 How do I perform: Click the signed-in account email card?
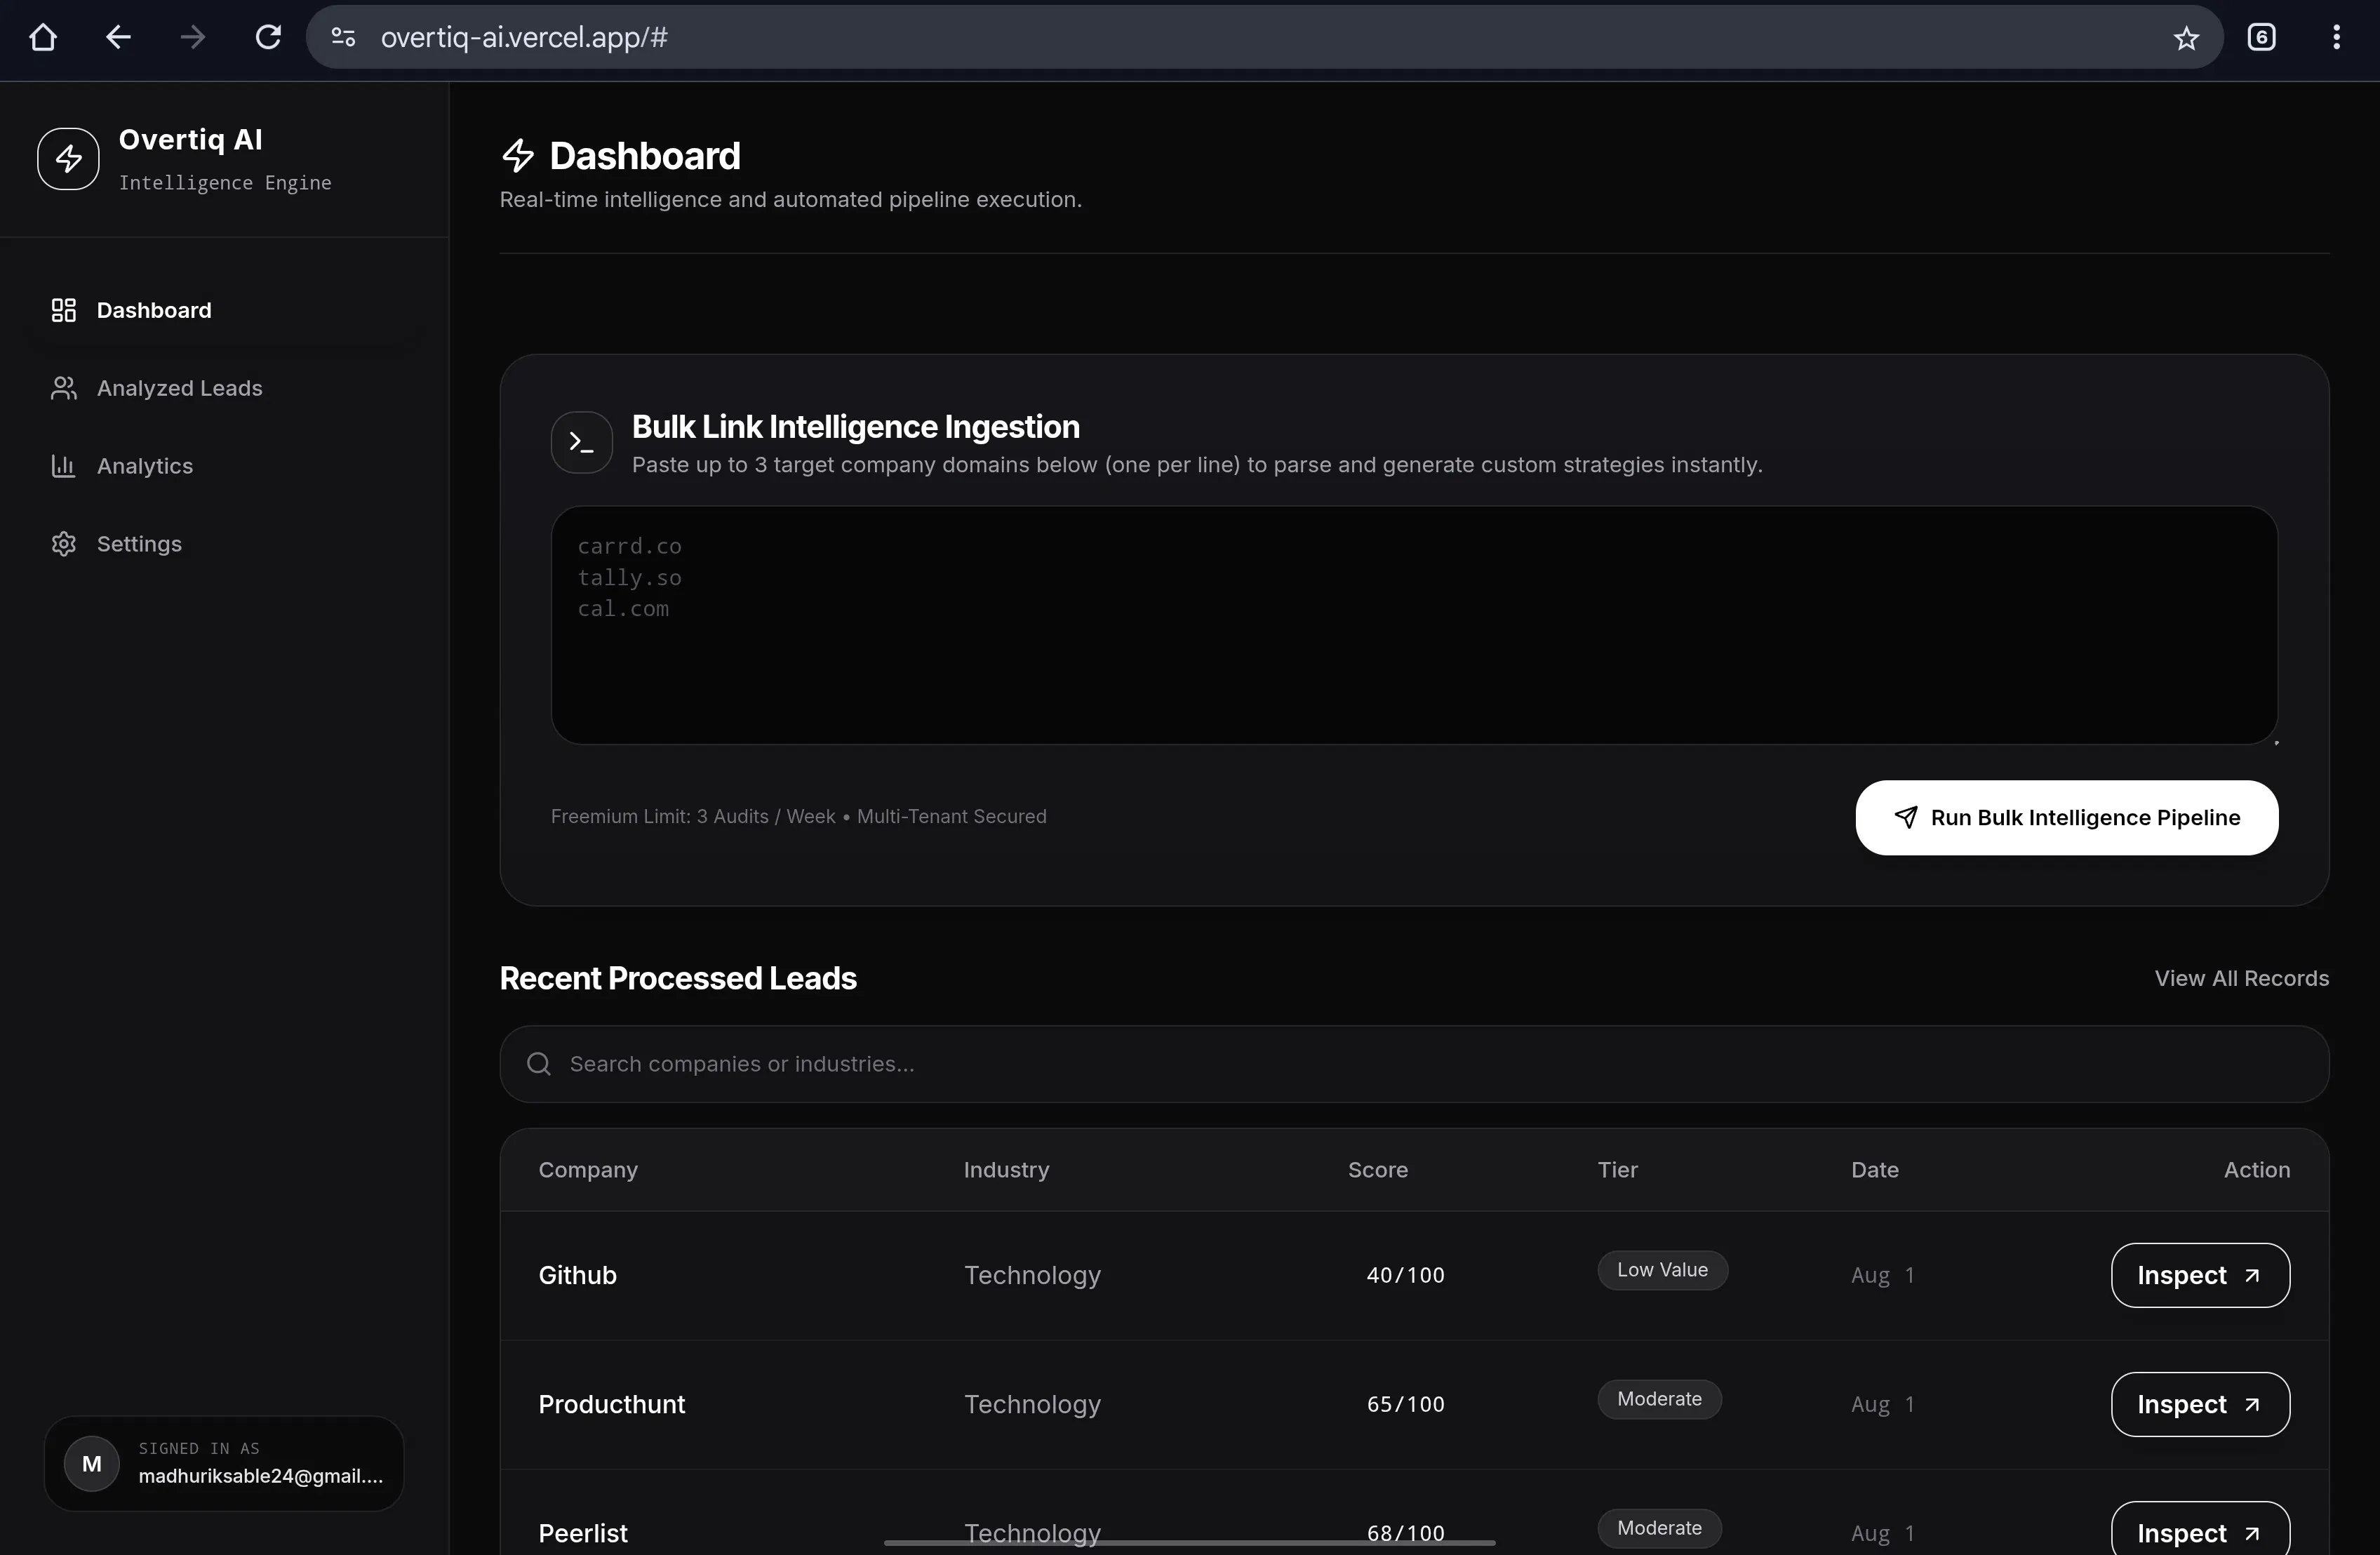(x=223, y=1464)
